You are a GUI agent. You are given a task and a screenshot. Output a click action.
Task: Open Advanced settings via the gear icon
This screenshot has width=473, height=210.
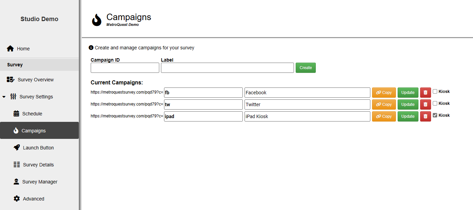16,198
